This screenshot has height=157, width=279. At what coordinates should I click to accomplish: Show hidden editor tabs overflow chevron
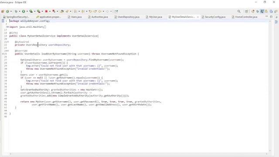(x=267, y=16)
